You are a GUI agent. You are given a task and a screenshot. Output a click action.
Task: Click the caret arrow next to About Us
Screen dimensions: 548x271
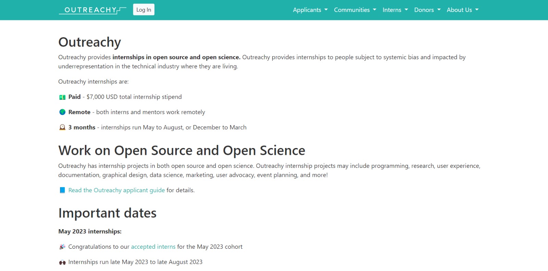coord(477,10)
